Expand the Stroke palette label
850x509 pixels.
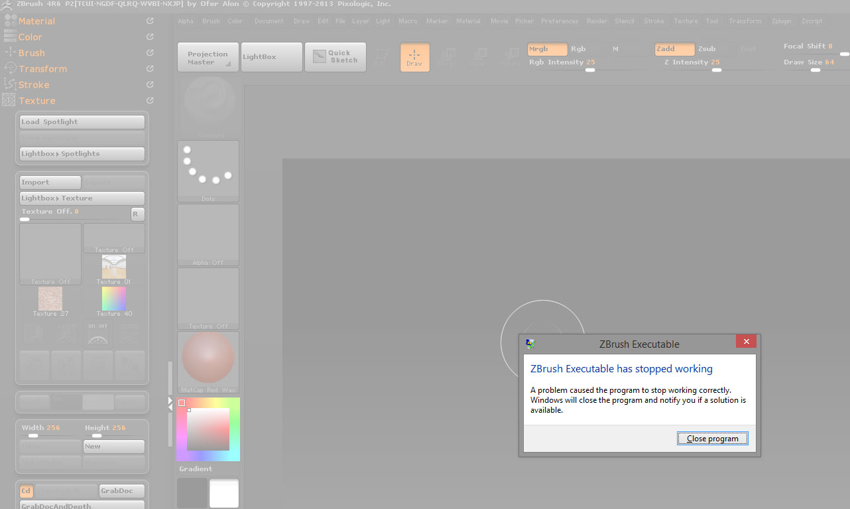pyautogui.click(x=34, y=85)
